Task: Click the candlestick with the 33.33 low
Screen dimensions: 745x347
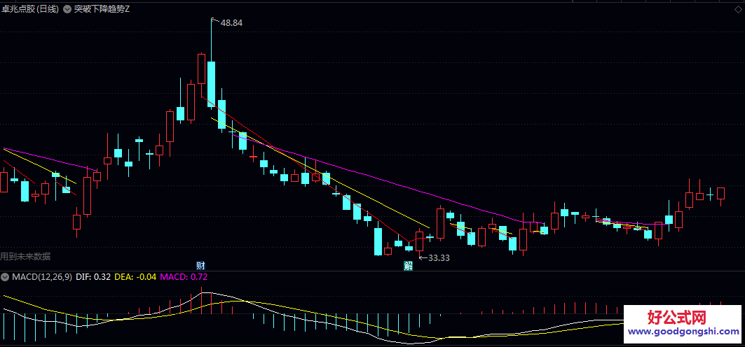Action: (x=419, y=241)
